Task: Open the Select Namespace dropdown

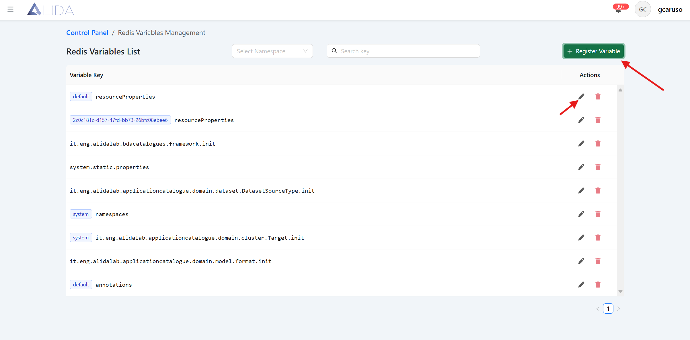Action: pos(272,51)
